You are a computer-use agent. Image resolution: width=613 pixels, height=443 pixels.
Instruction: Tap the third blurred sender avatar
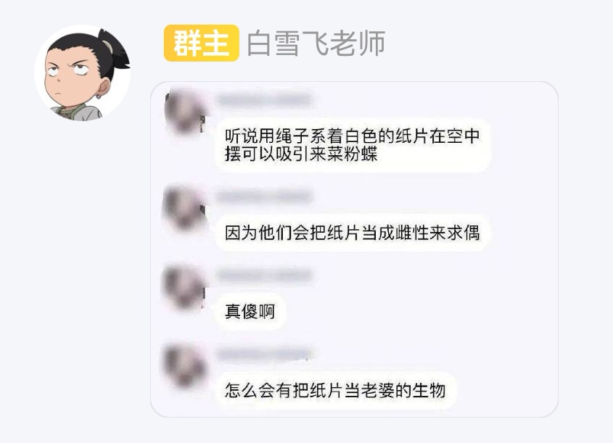click(184, 286)
